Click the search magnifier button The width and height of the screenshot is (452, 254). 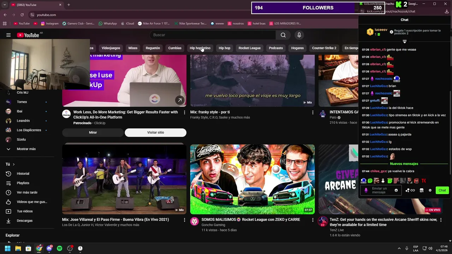pyautogui.click(x=283, y=35)
